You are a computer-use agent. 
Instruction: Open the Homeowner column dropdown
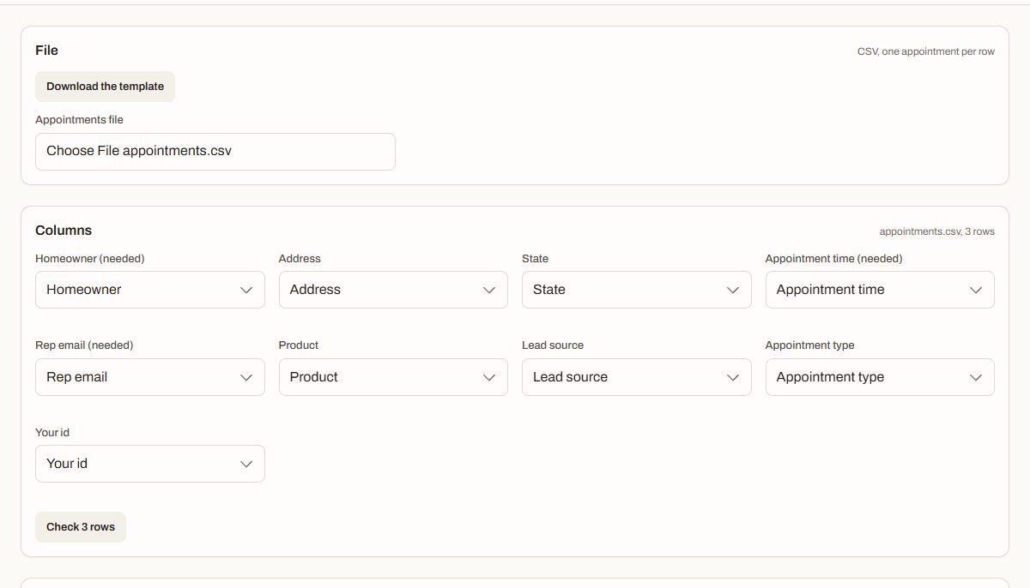tap(150, 290)
